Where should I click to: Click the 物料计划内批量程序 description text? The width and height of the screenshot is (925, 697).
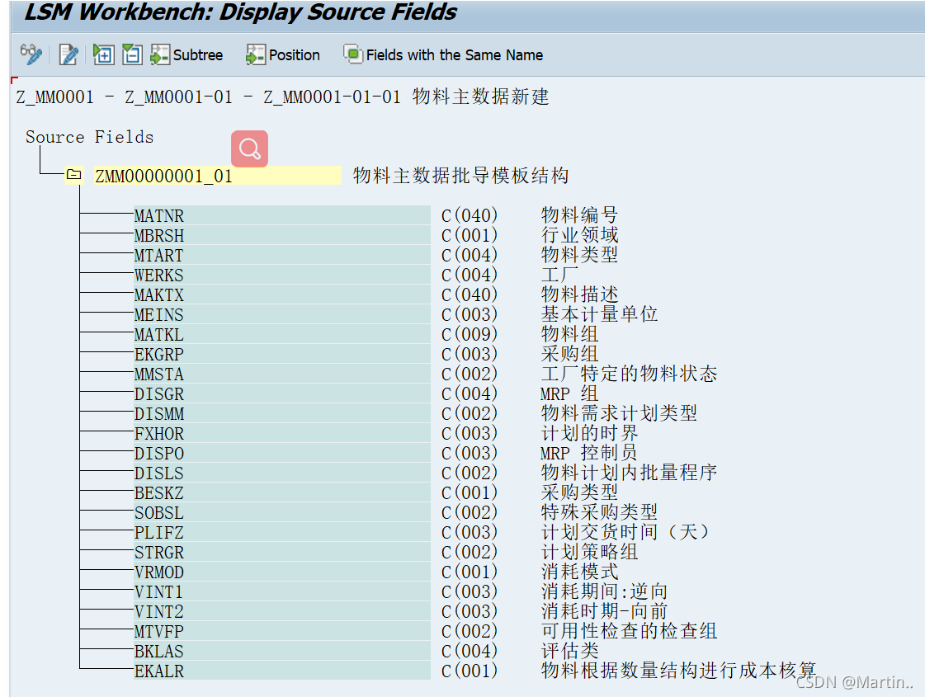[629, 473]
